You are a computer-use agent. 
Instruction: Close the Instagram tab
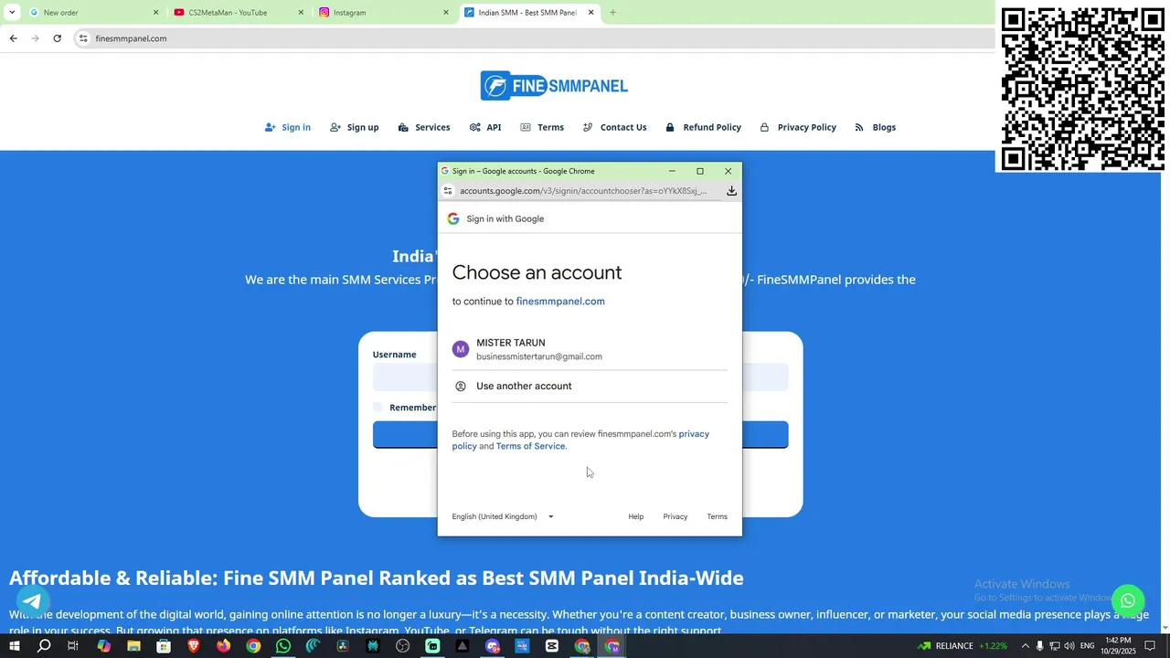click(446, 13)
